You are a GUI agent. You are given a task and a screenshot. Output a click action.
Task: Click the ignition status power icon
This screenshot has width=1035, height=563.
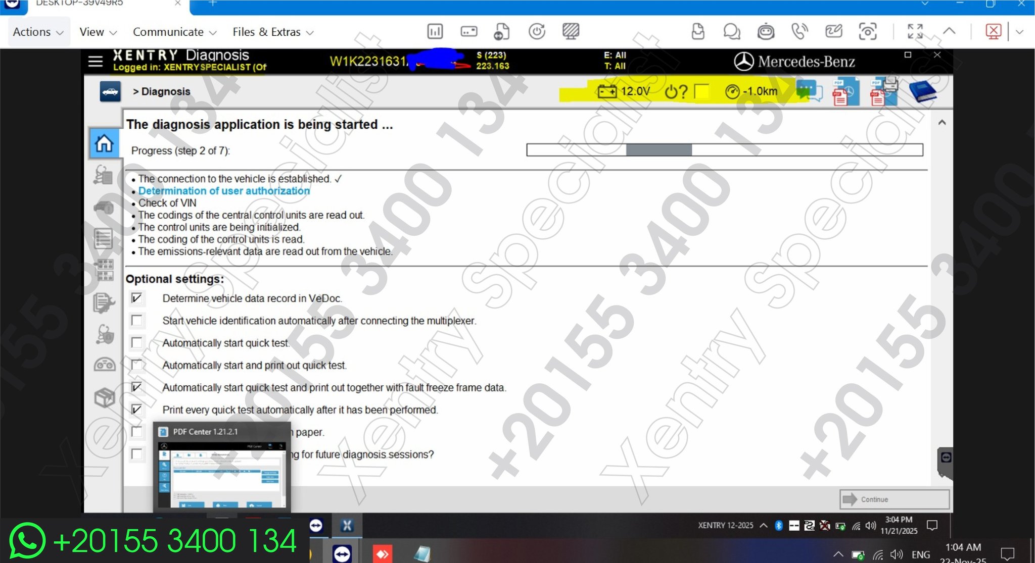click(x=676, y=91)
